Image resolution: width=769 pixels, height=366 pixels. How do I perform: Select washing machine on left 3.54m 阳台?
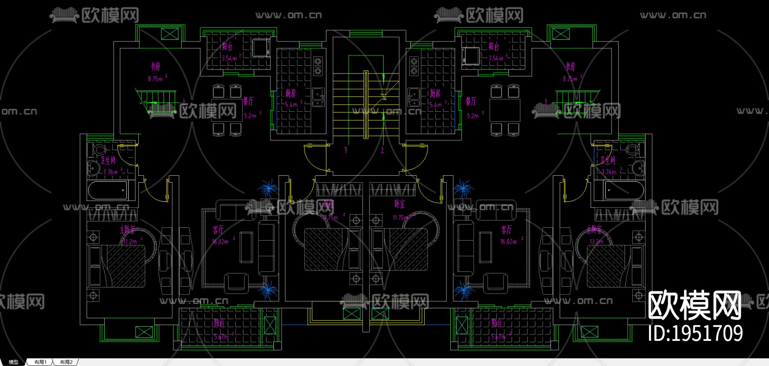[x=261, y=48]
